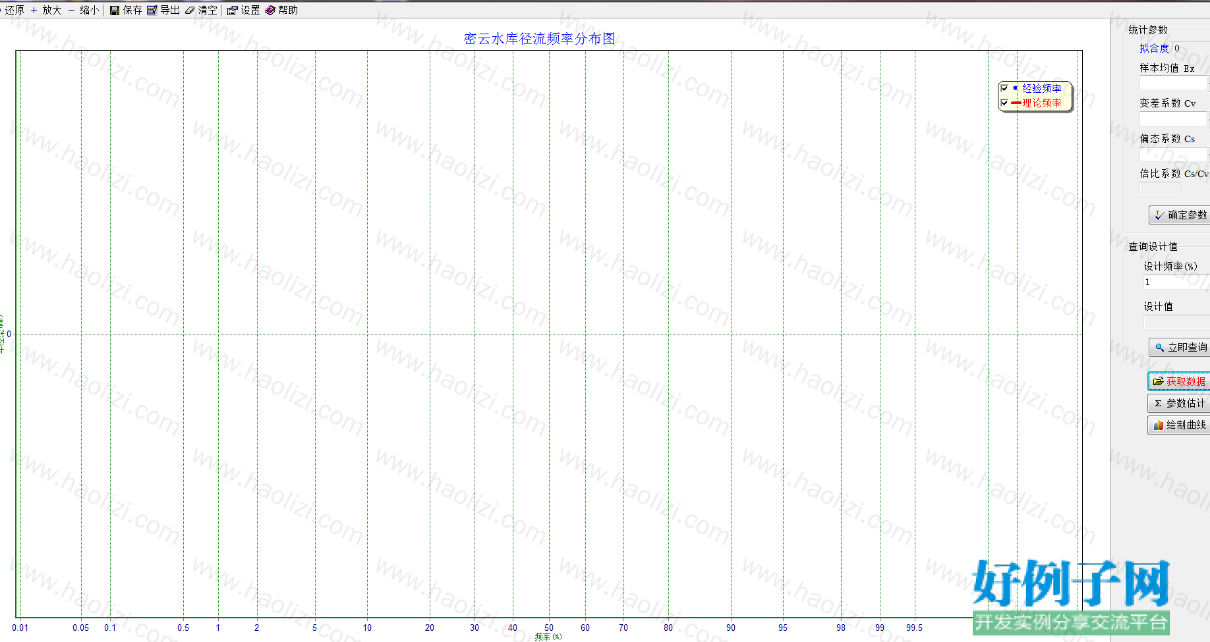Click the 查询设计值 group heading
The width and height of the screenshot is (1210, 642).
coord(1153,246)
